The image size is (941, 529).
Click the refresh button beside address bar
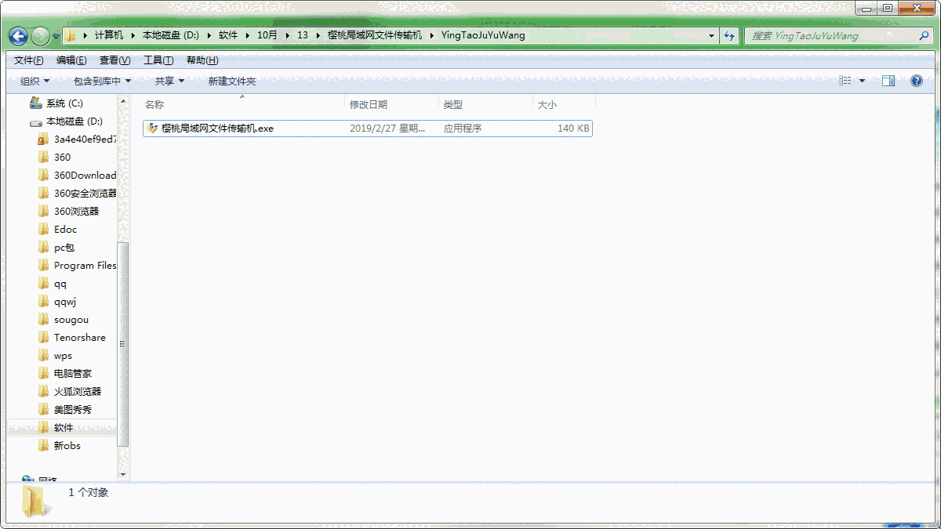coord(730,36)
